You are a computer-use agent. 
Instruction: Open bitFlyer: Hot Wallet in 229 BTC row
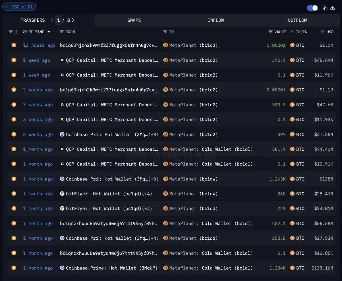[104, 209]
